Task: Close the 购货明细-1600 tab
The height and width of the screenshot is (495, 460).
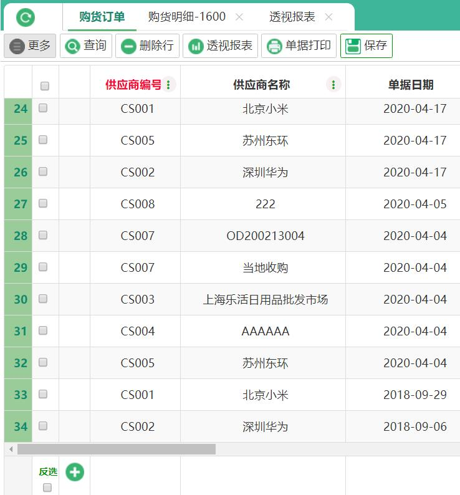Action: click(239, 17)
